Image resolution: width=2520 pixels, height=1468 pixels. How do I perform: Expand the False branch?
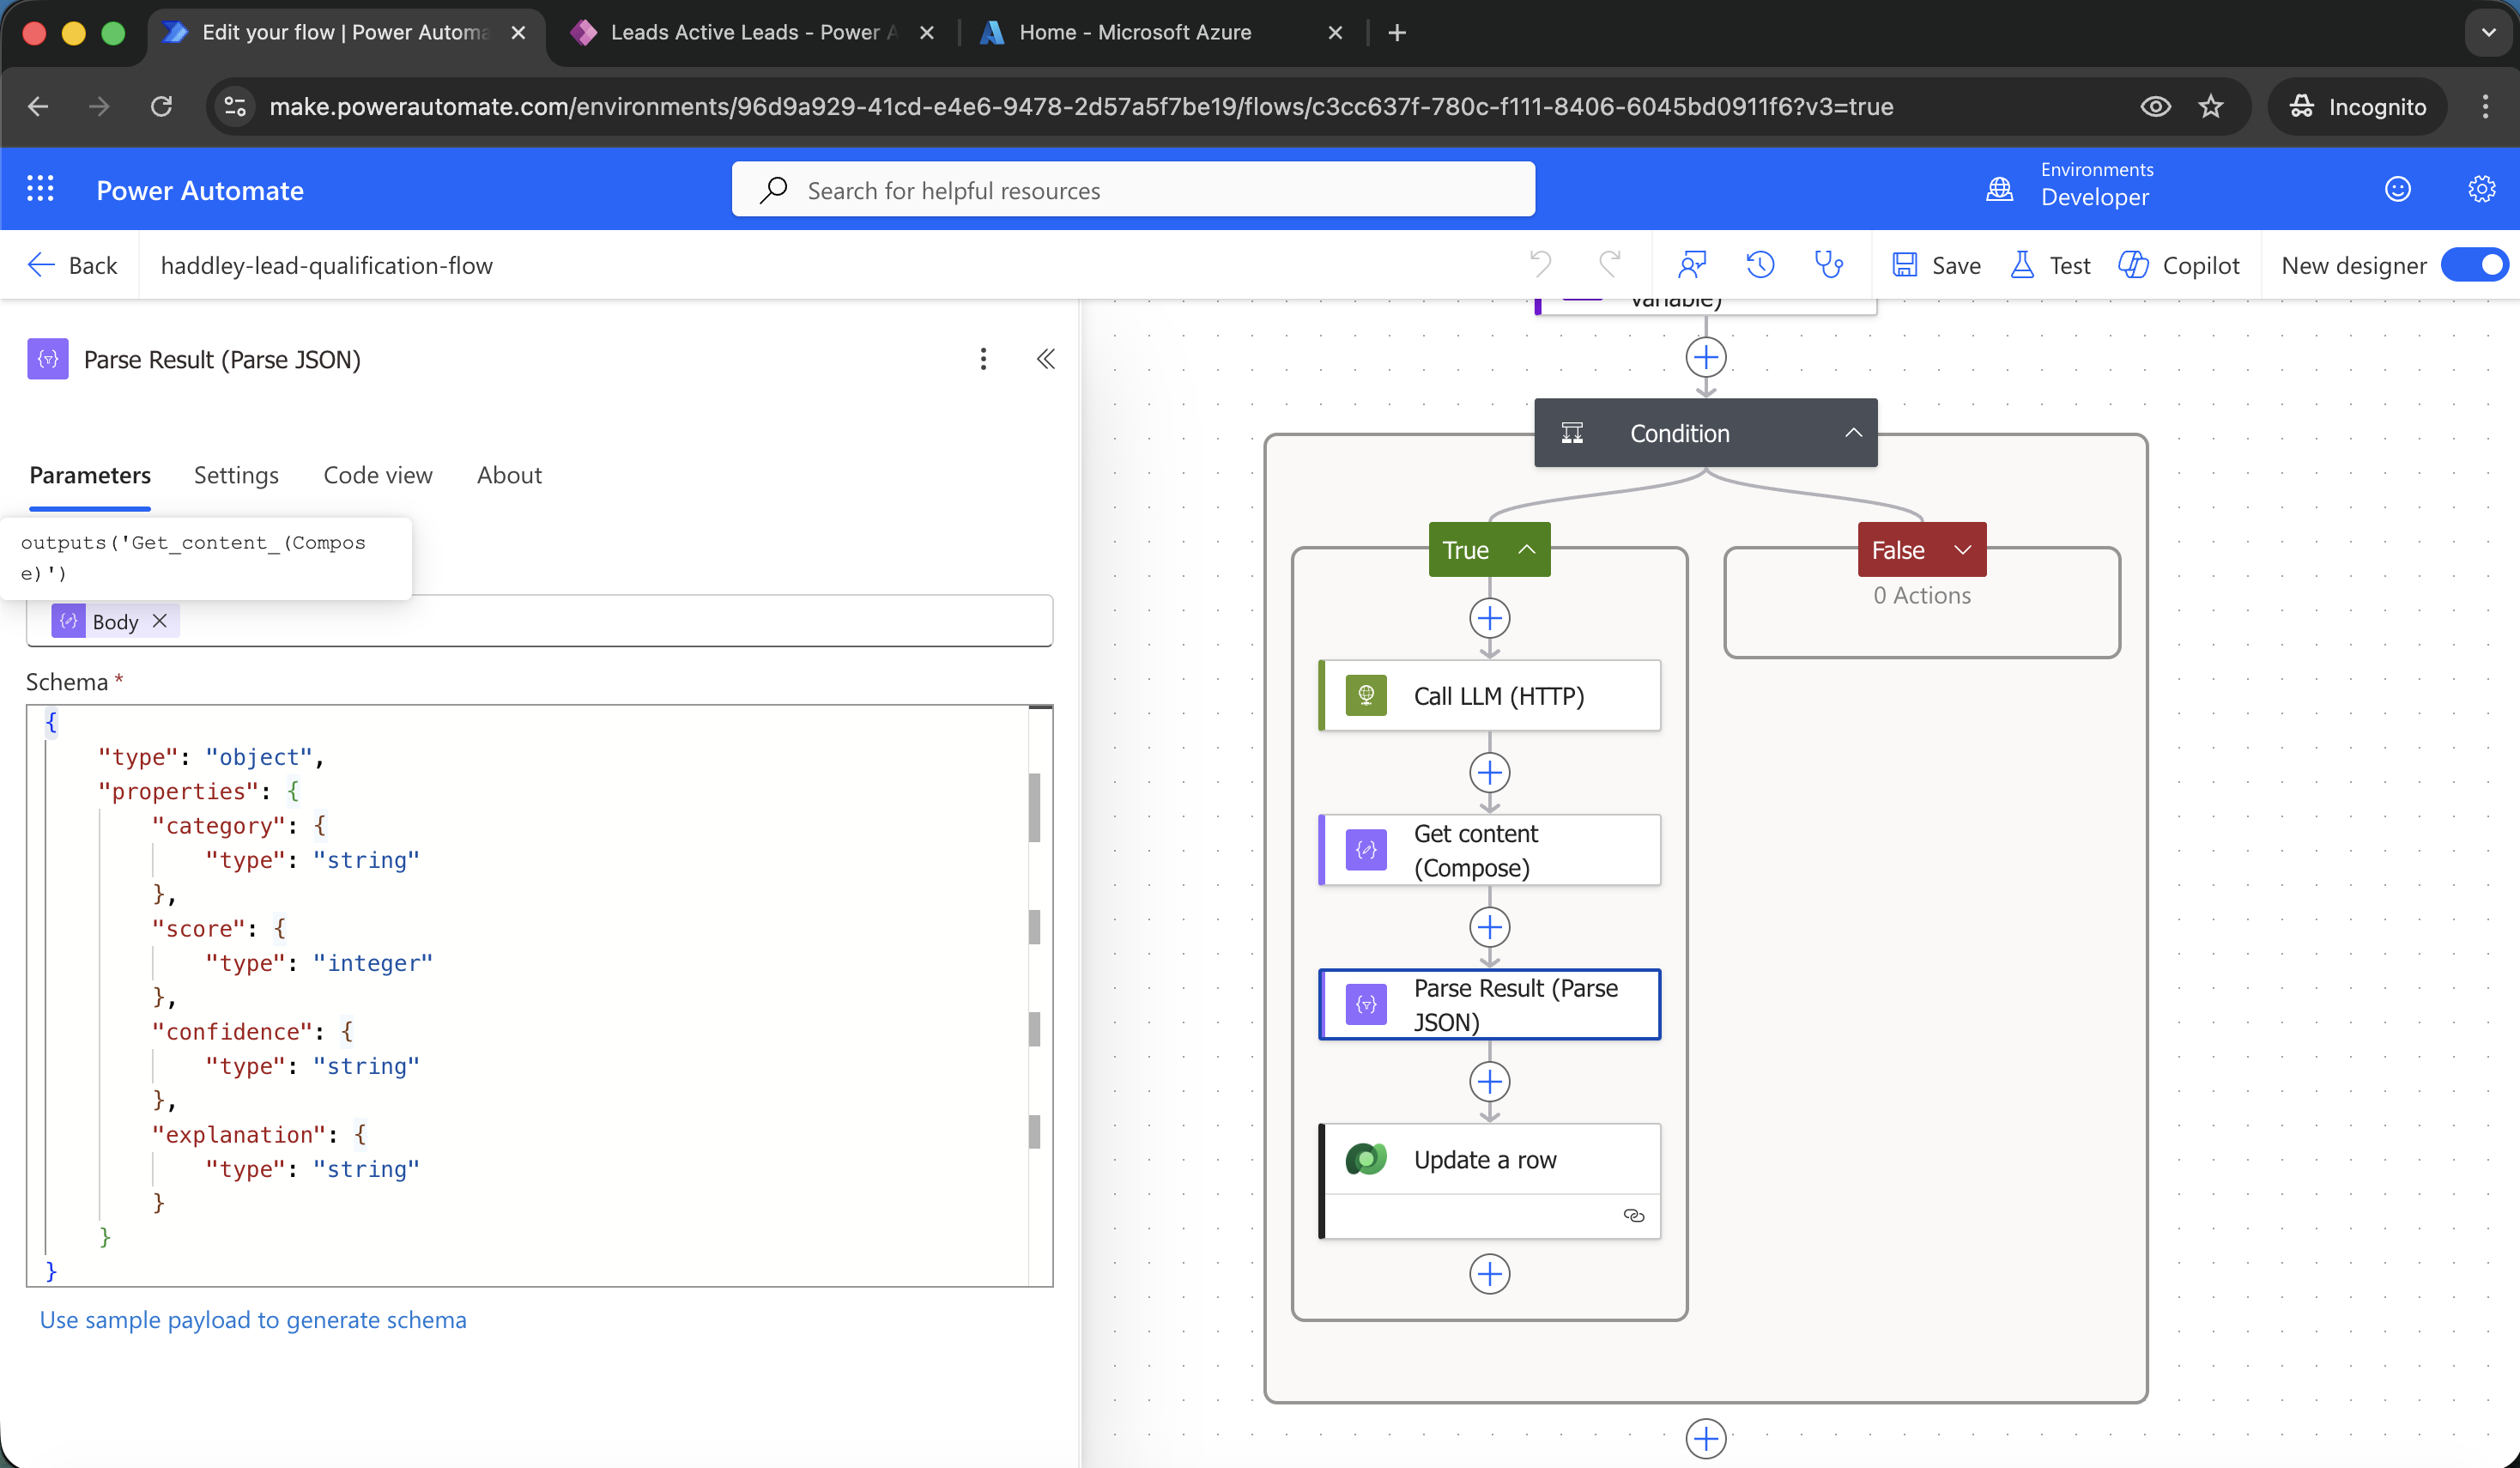(1962, 550)
